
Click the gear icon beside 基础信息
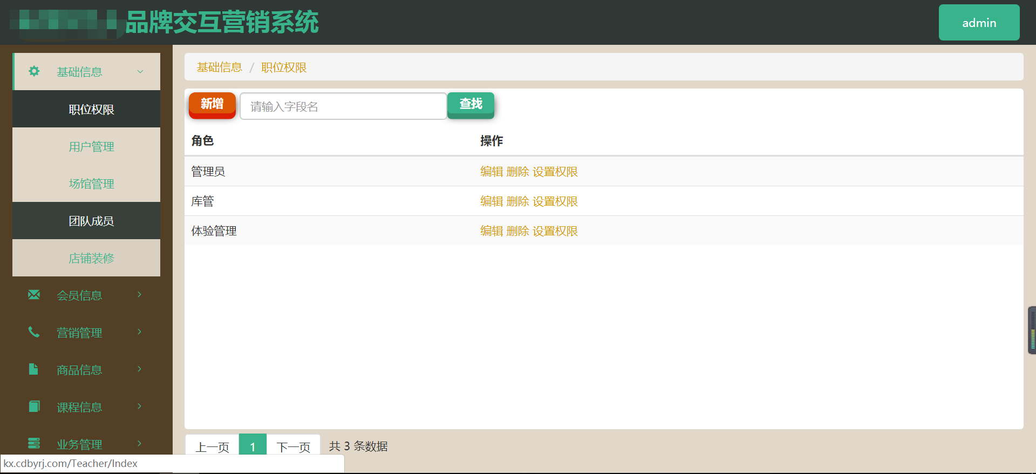click(34, 71)
